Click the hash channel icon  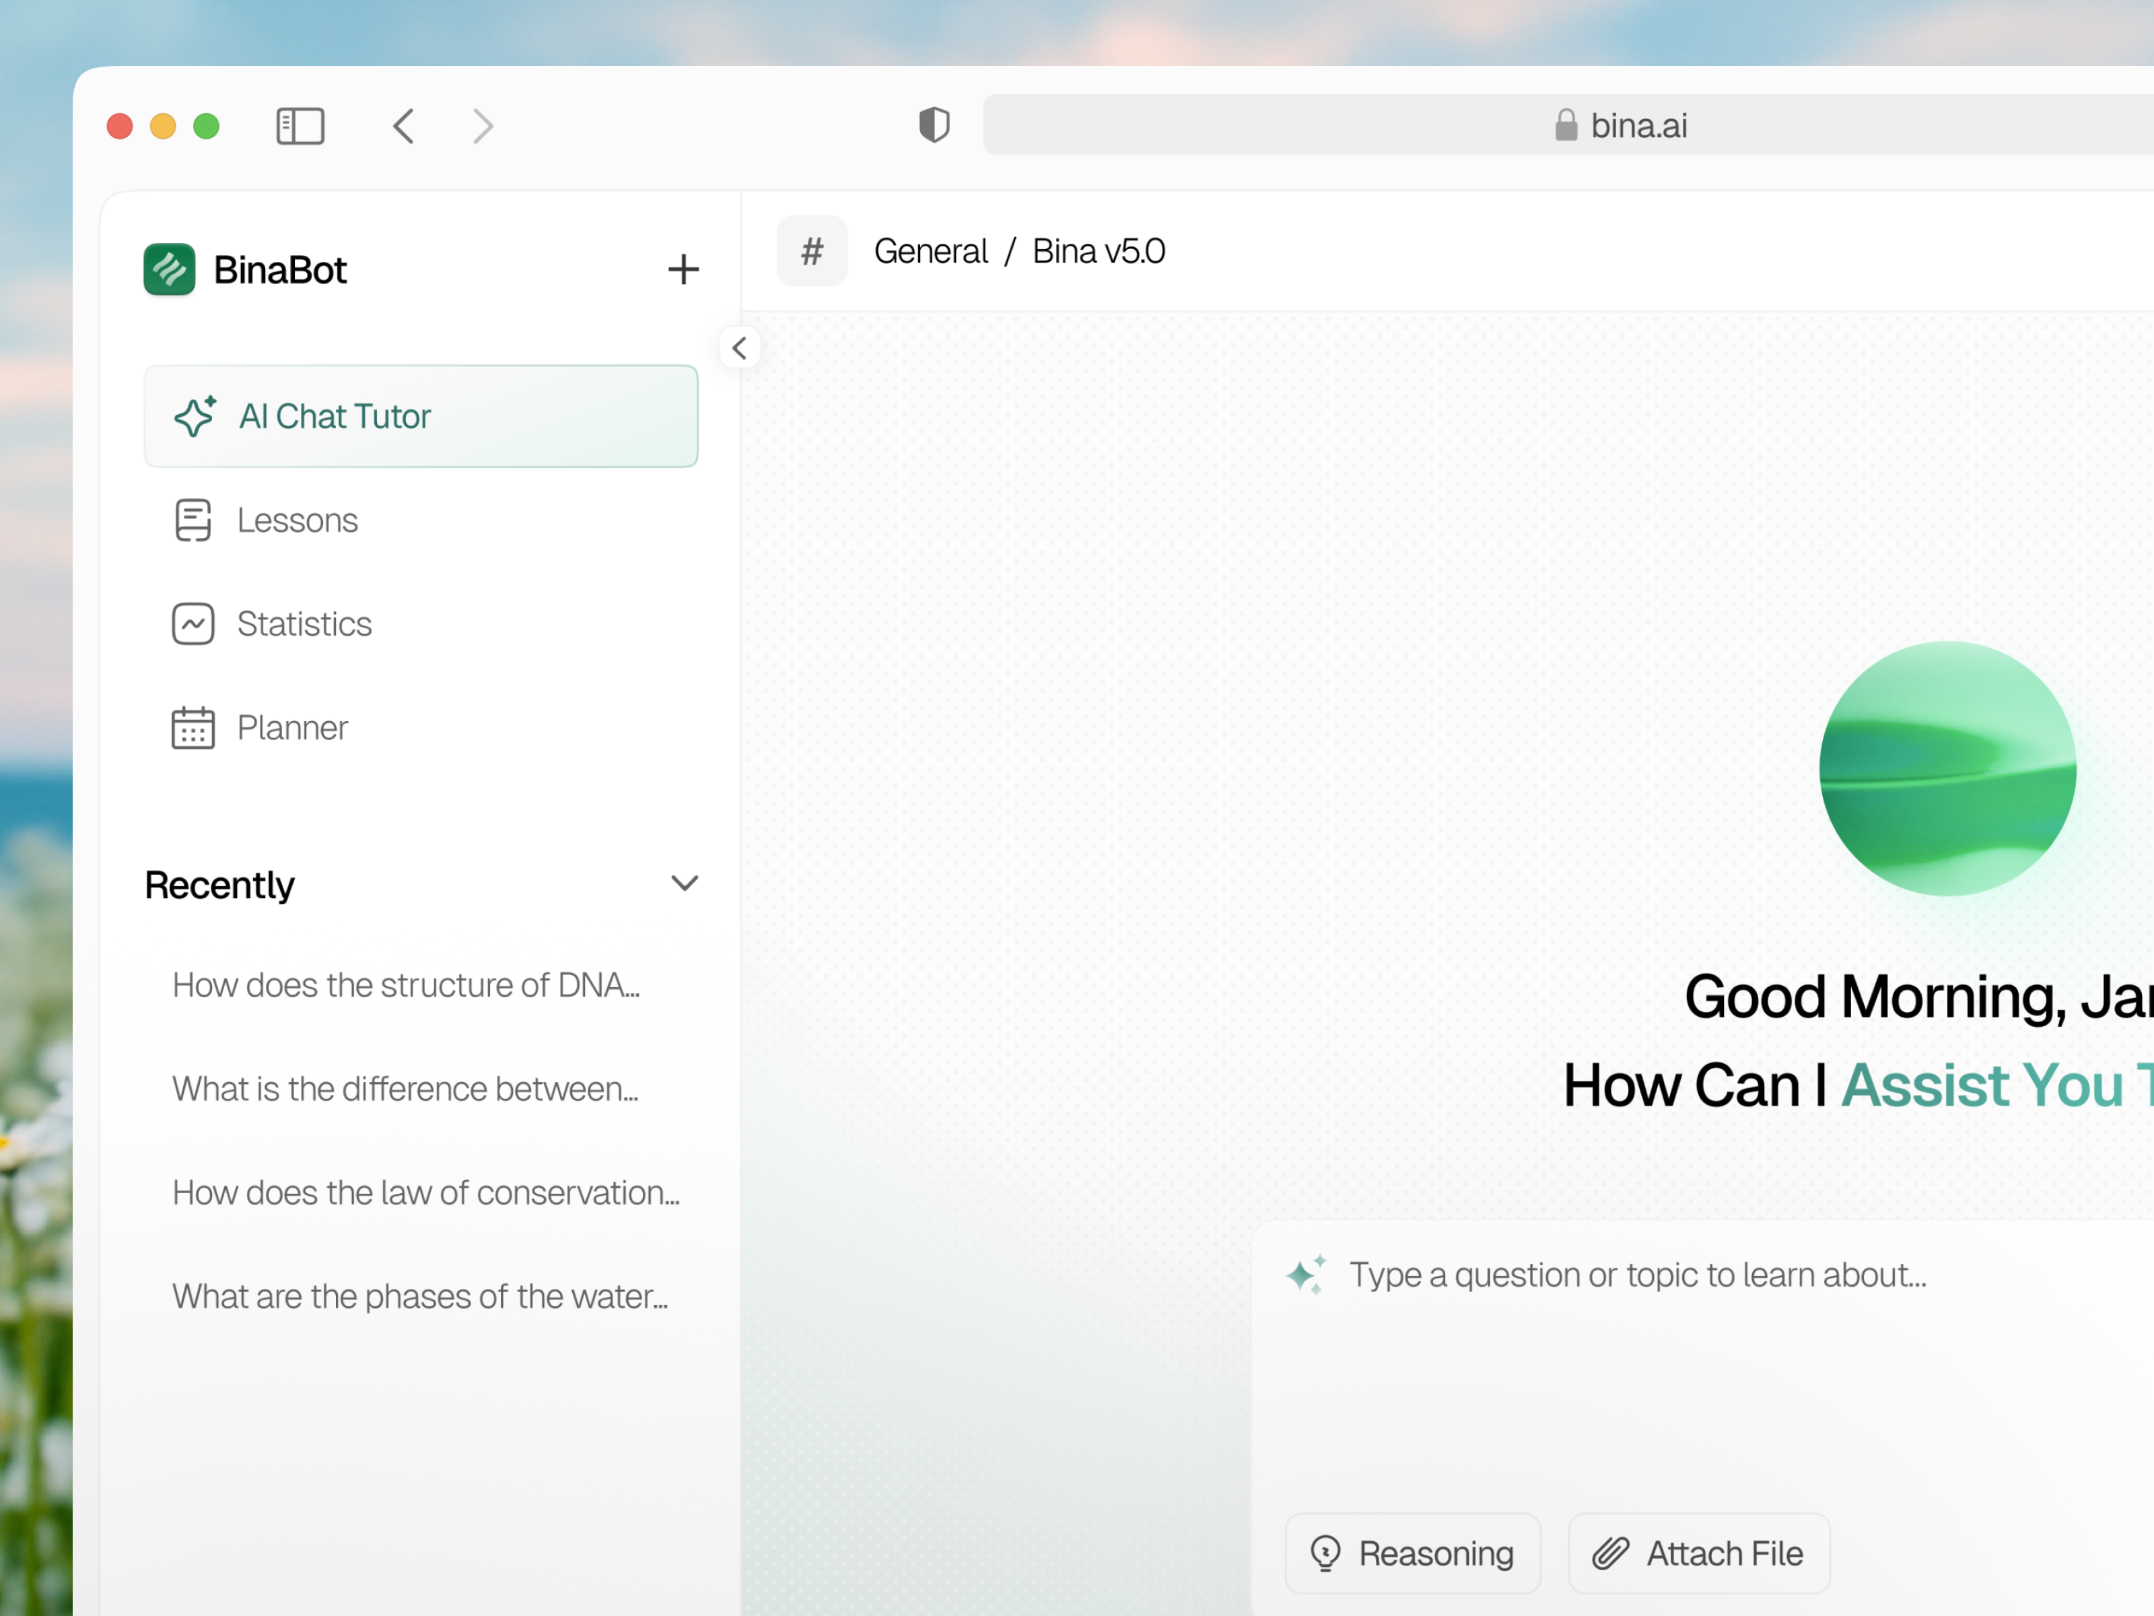812,251
